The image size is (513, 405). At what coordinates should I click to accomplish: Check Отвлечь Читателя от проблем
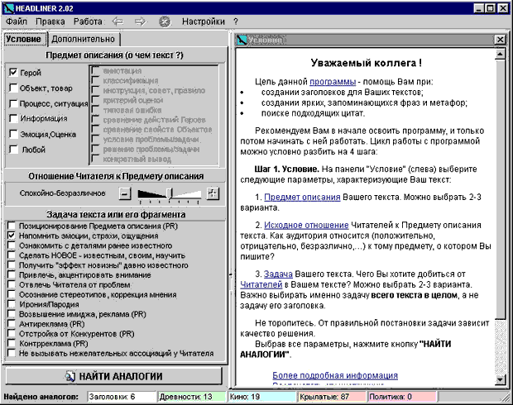pos(12,284)
